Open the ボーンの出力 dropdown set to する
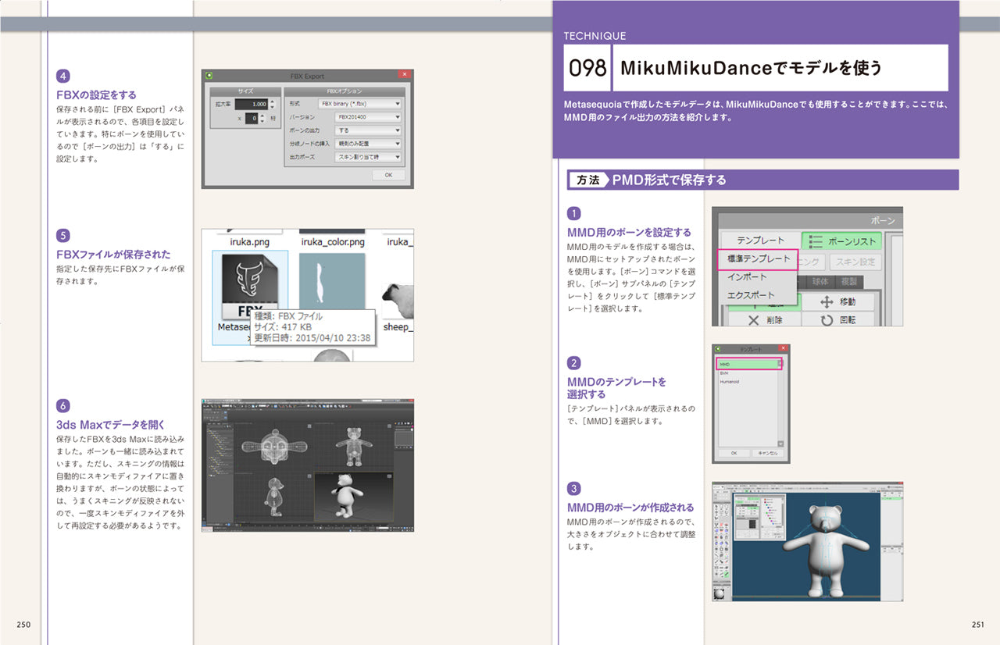Image resolution: width=1000 pixels, height=645 pixels. pyautogui.click(x=368, y=130)
